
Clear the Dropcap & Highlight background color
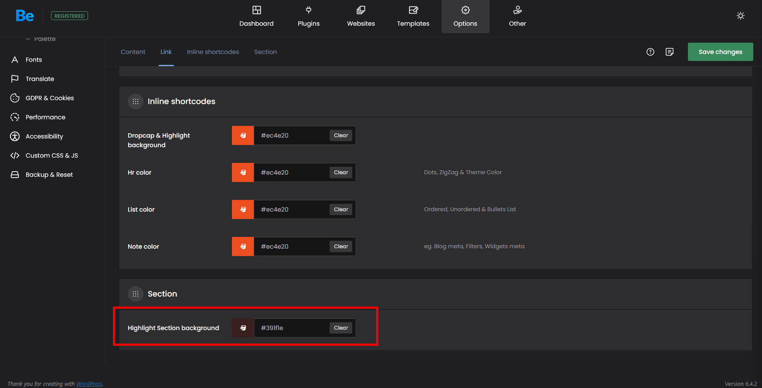[x=341, y=135]
